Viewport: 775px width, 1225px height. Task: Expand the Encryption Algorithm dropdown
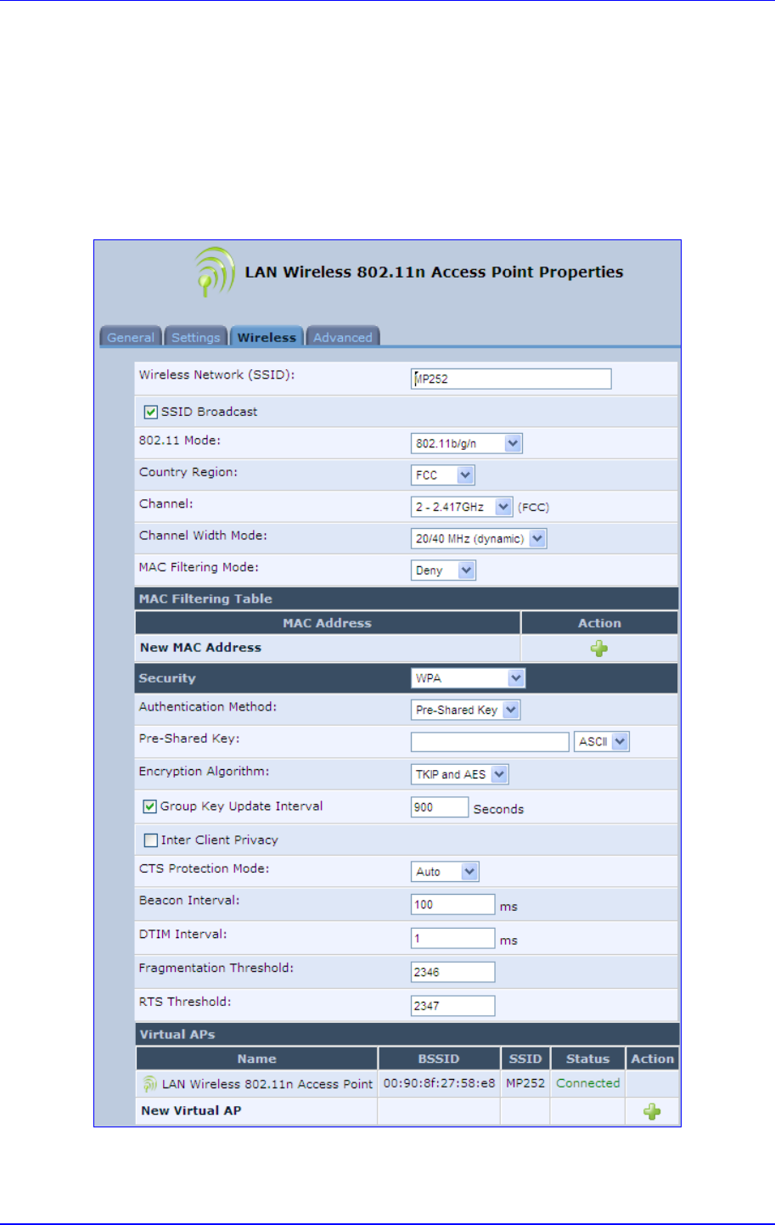(459, 774)
